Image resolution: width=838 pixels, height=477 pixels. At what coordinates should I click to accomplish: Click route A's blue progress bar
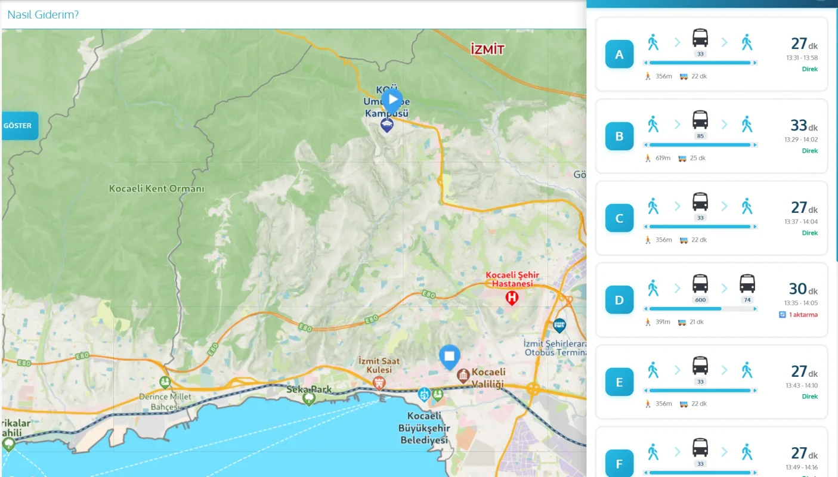(x=700, y=63)
